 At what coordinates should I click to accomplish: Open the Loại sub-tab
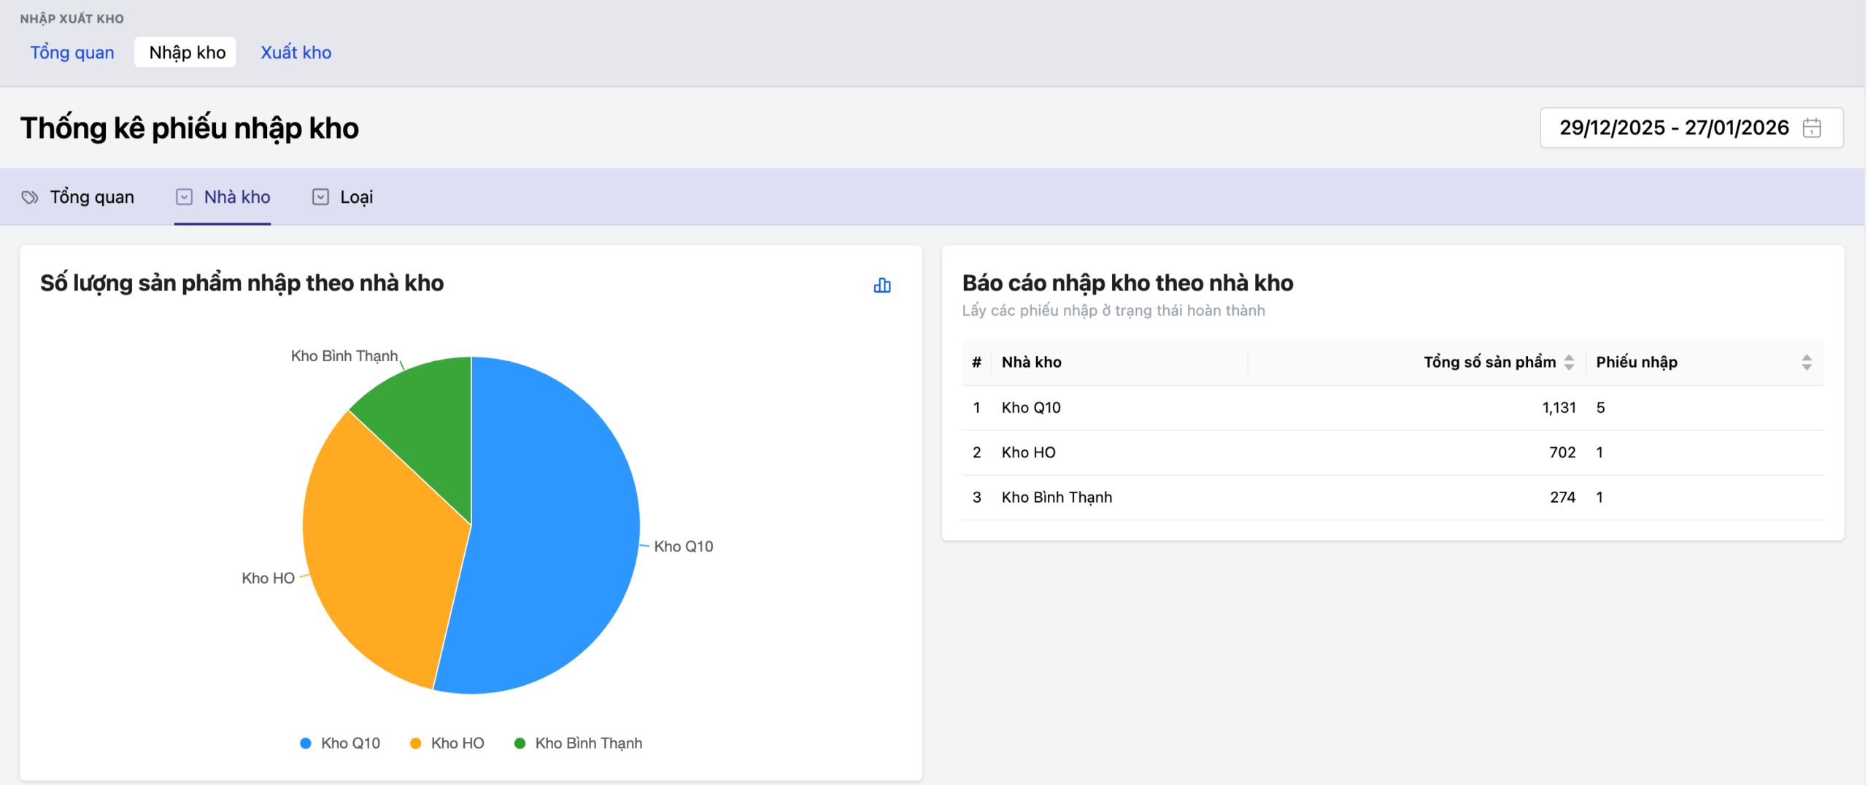coord(356,197)
